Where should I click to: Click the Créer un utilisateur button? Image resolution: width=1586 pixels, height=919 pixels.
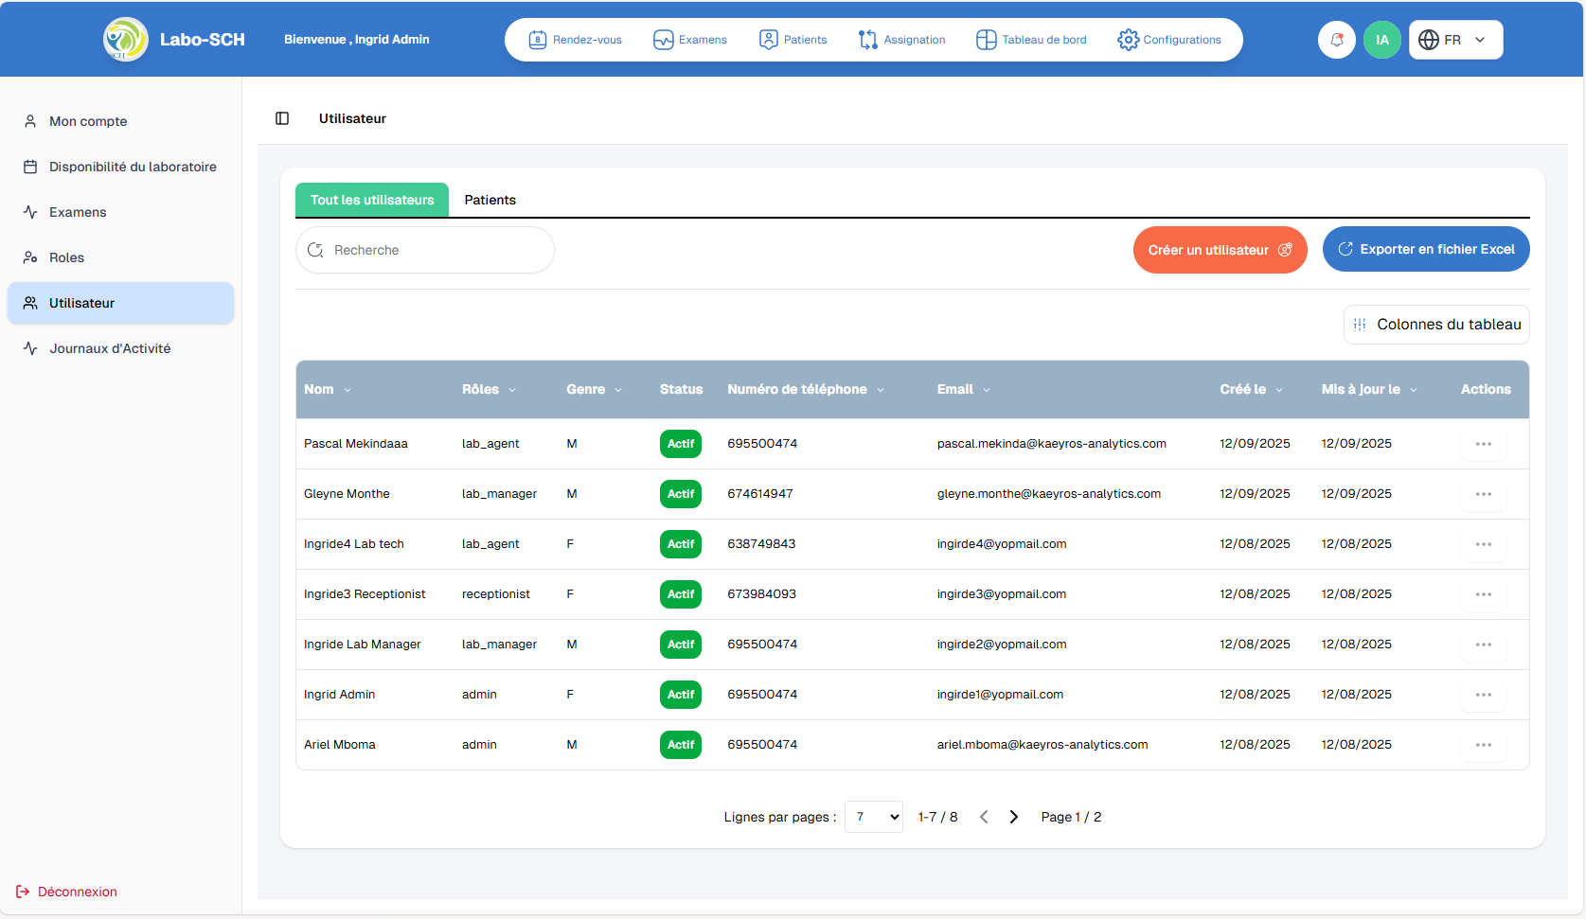click(1220, 249)
